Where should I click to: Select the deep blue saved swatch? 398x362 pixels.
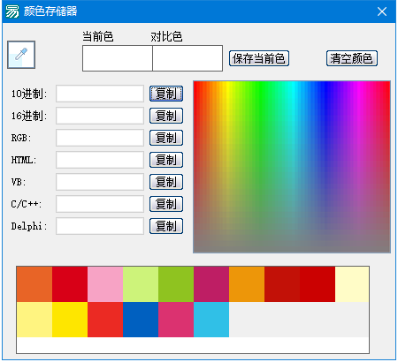[141, 320]
